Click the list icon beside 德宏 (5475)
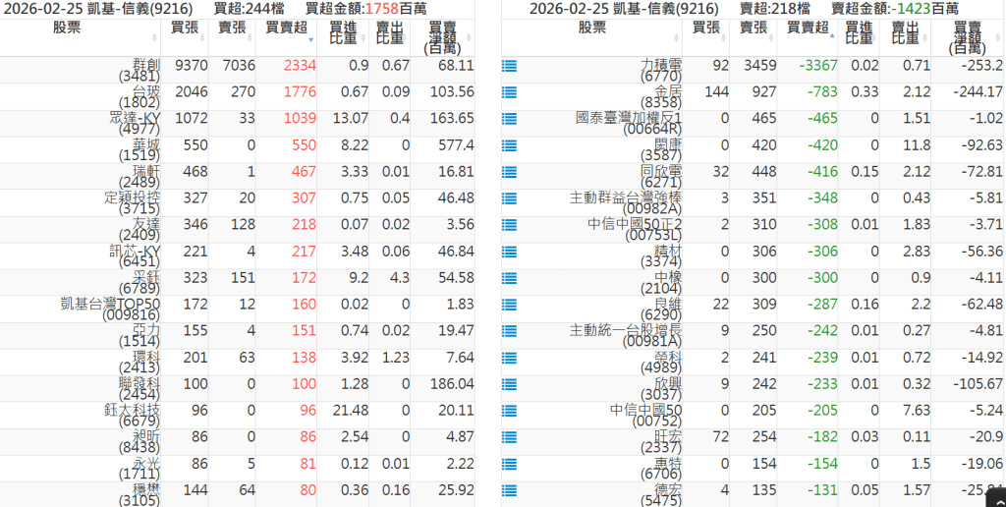 pyautogui.click(x=509, y=491)
